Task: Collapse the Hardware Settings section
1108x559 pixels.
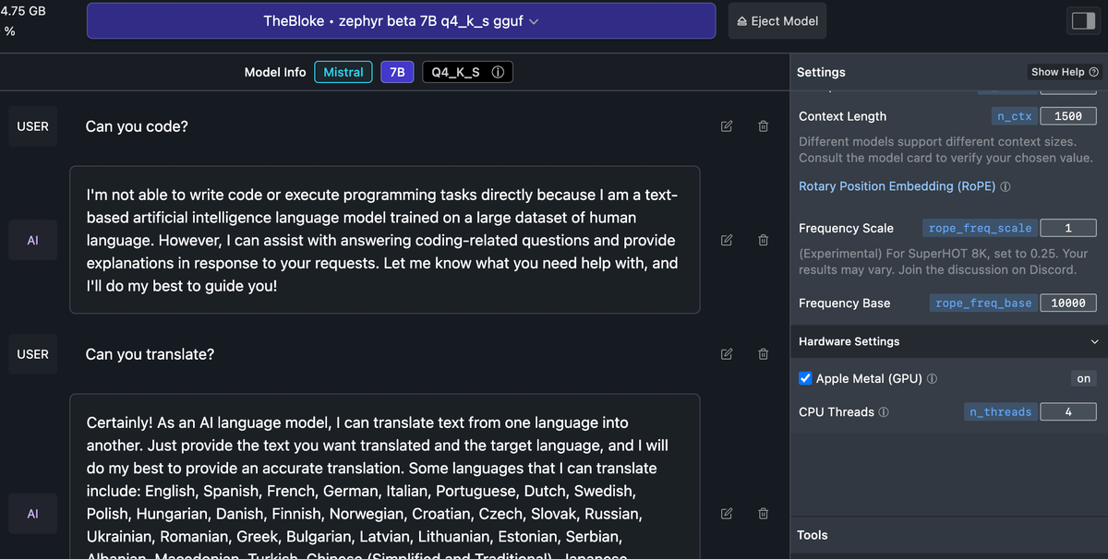Action: (1094, 342)
